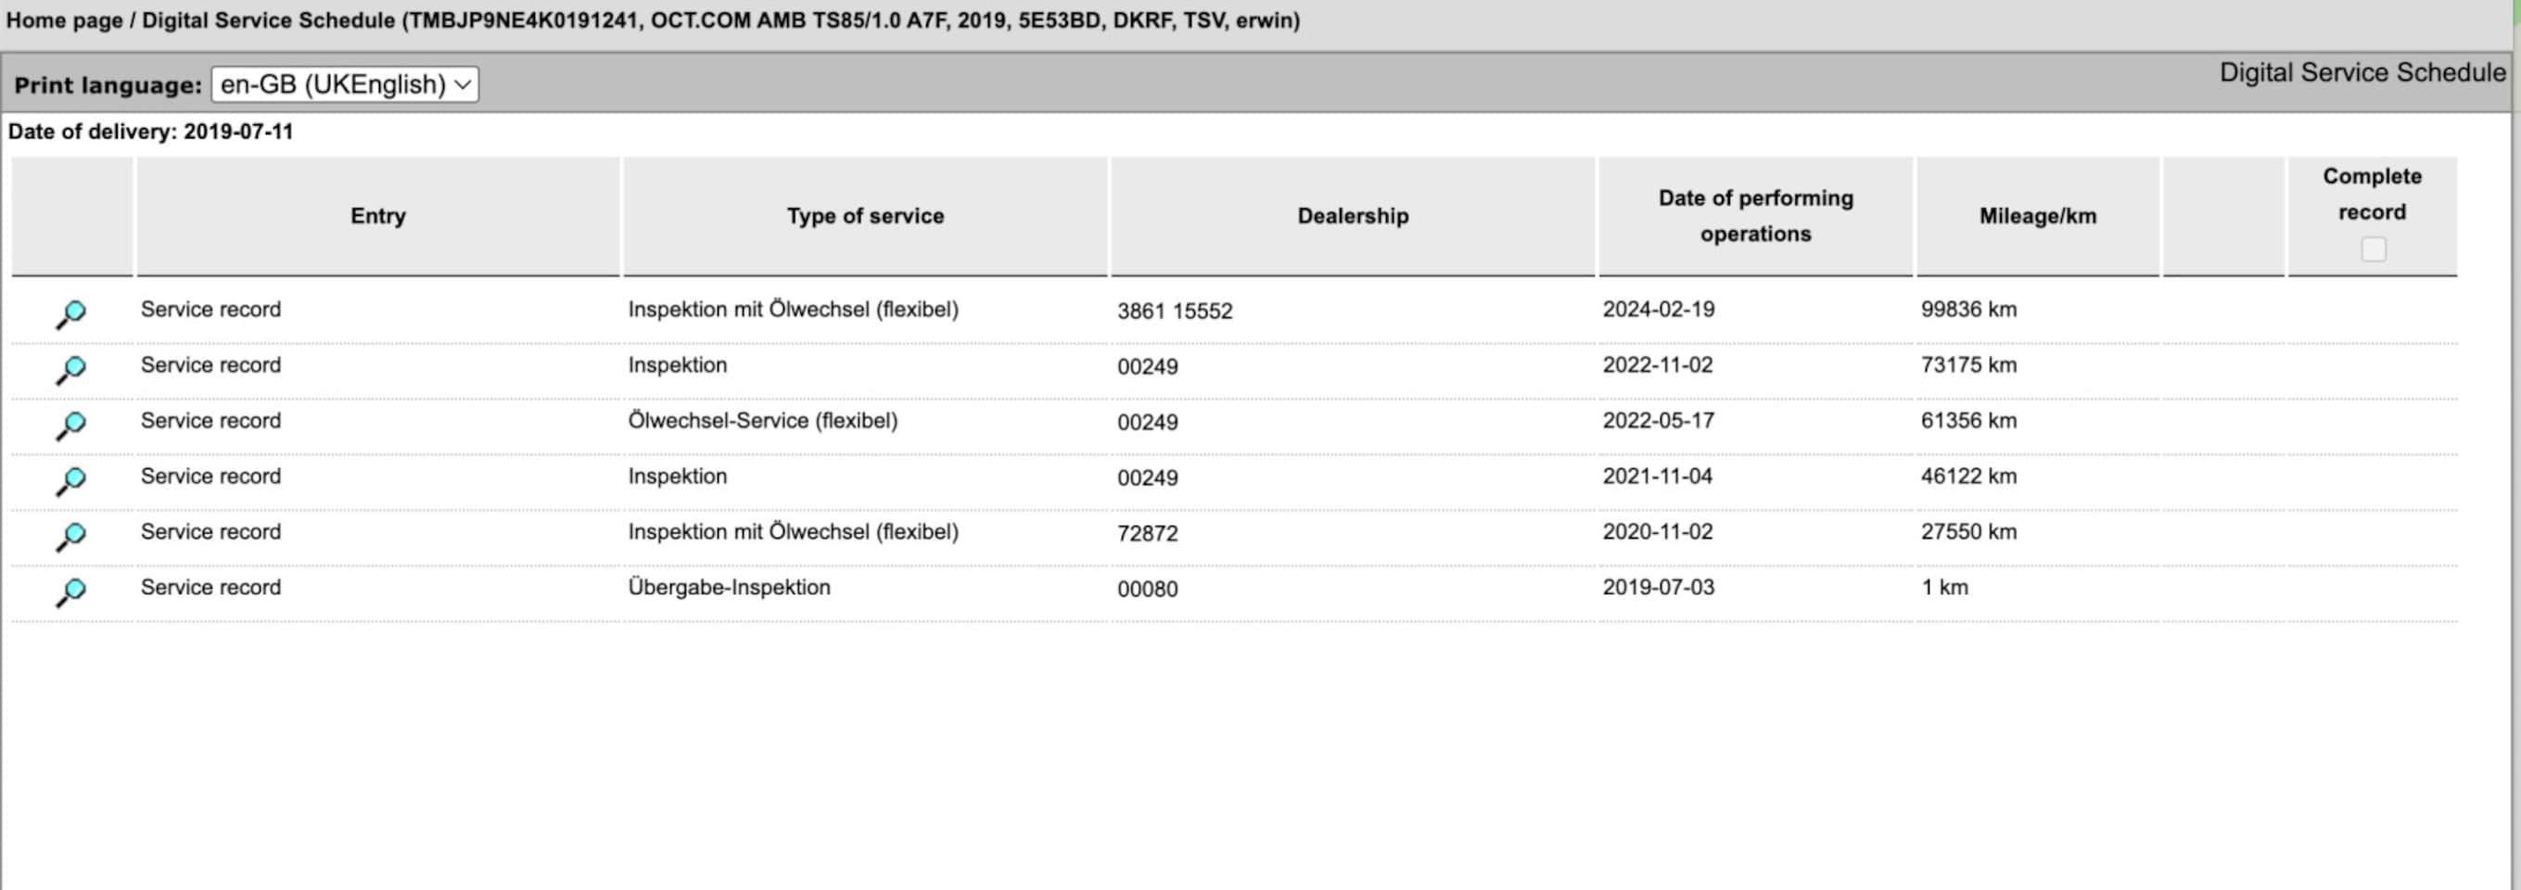The image size is (2521, 890).
Task: Click the Type of service column header
Action: point(865,216)
